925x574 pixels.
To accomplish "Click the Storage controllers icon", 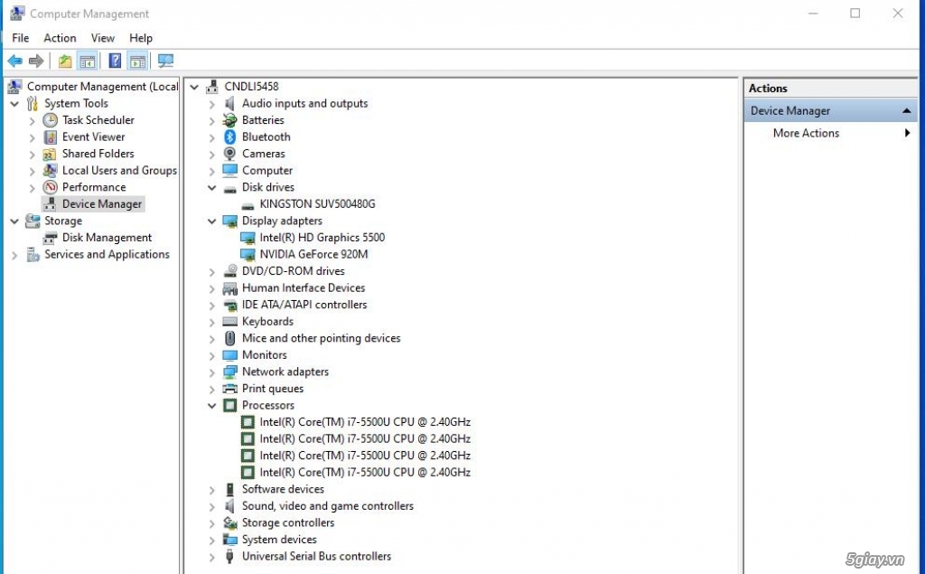I will tap(229, 523).
